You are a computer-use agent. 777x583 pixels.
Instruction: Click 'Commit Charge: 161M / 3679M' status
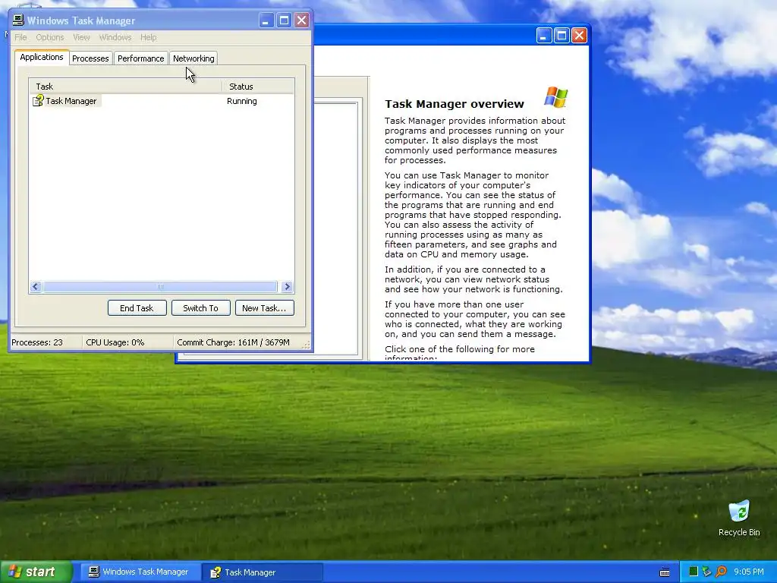234,342
